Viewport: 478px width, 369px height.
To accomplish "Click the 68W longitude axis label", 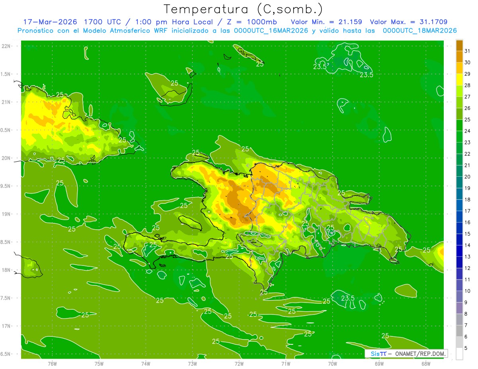I will pos(426,363).
